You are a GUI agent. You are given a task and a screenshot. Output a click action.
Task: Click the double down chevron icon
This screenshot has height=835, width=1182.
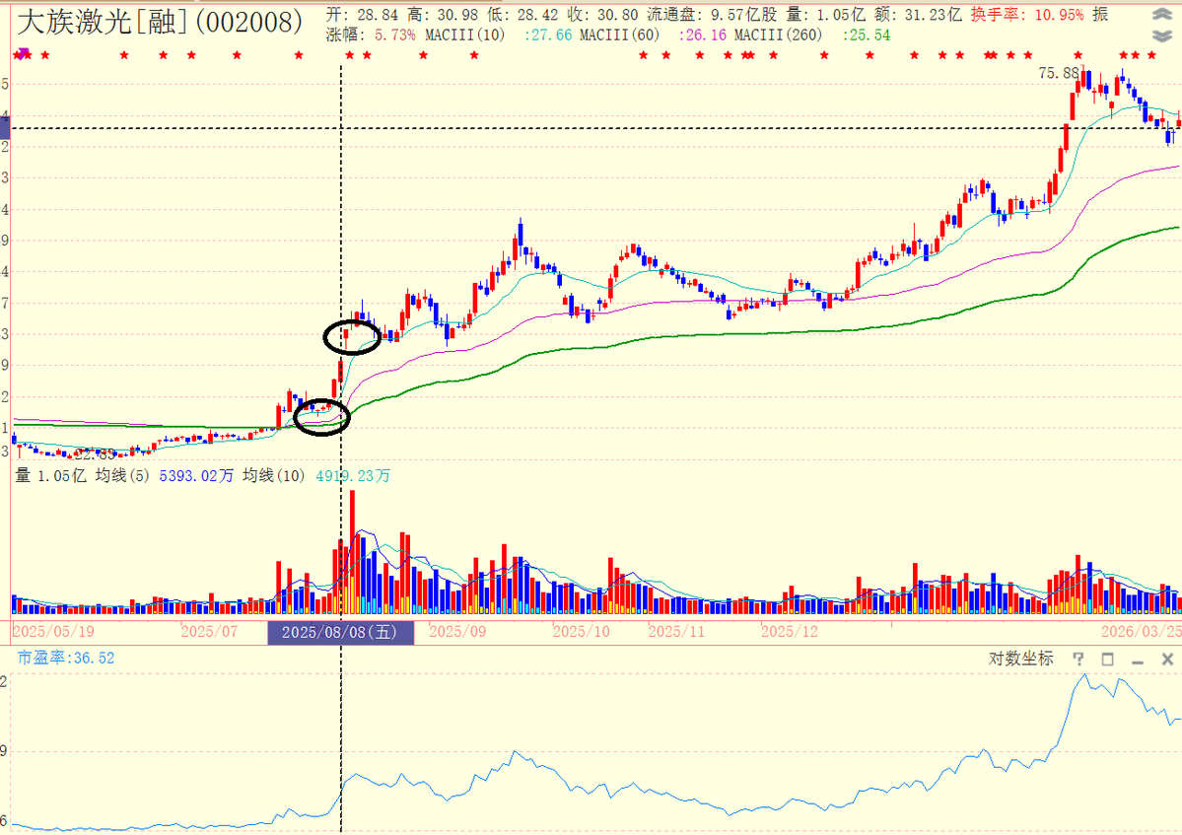[x=1161, y=35]
